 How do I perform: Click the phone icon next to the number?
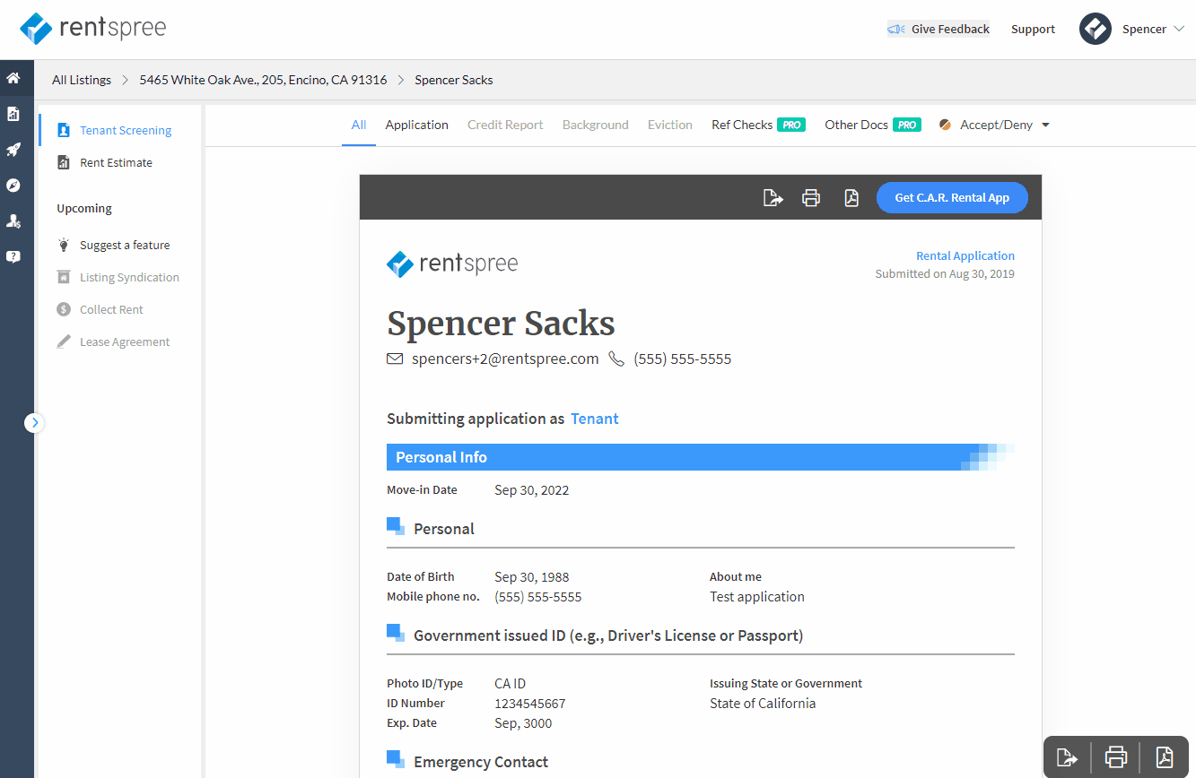tap(616, 359)
